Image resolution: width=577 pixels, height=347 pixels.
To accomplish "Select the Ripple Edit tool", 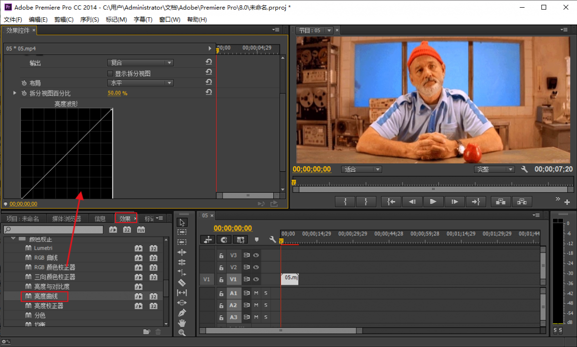I will (x=182, y=252).
